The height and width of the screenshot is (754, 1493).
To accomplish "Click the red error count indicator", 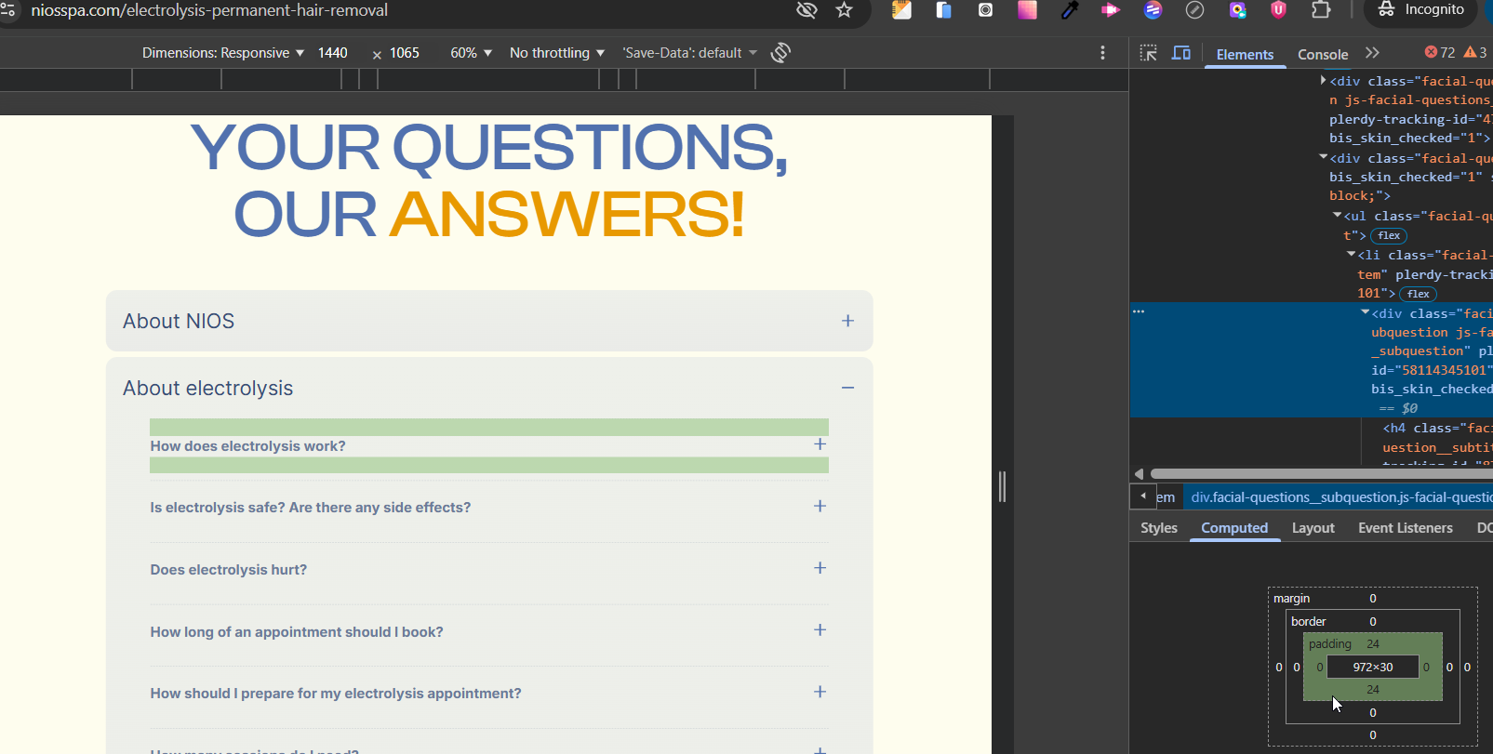I will (1440, 53).
